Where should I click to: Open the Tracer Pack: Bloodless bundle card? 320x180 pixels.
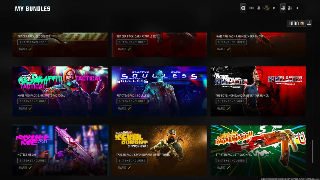[x=60, y=45]
